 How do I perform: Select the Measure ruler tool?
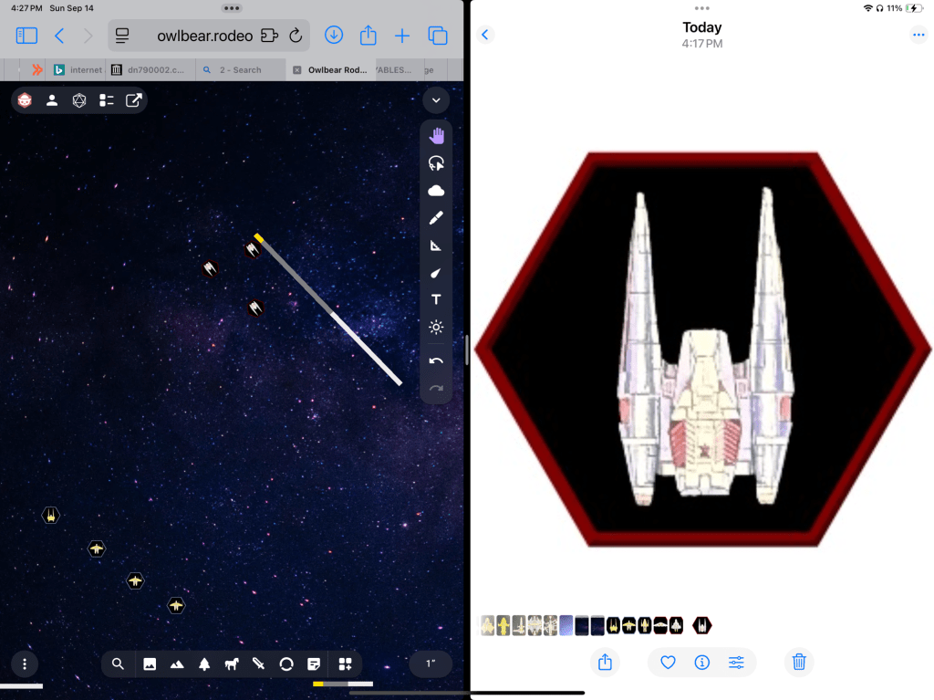point(436,246)
